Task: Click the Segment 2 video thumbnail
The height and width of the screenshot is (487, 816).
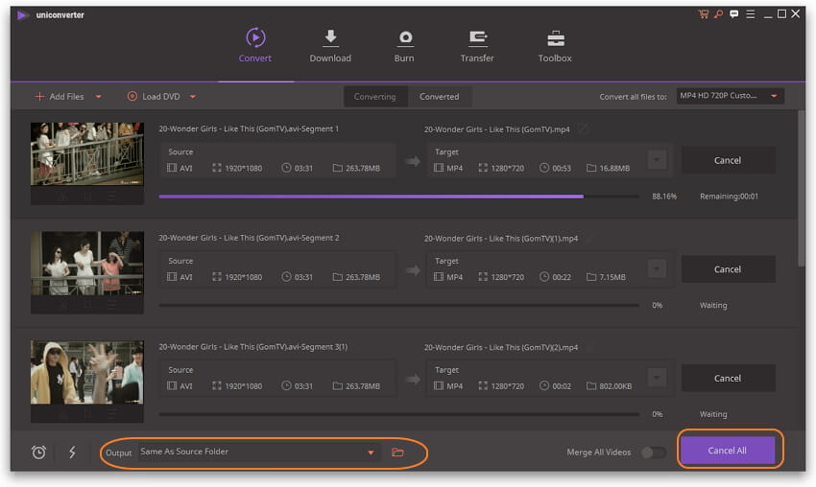Action: 87,263
